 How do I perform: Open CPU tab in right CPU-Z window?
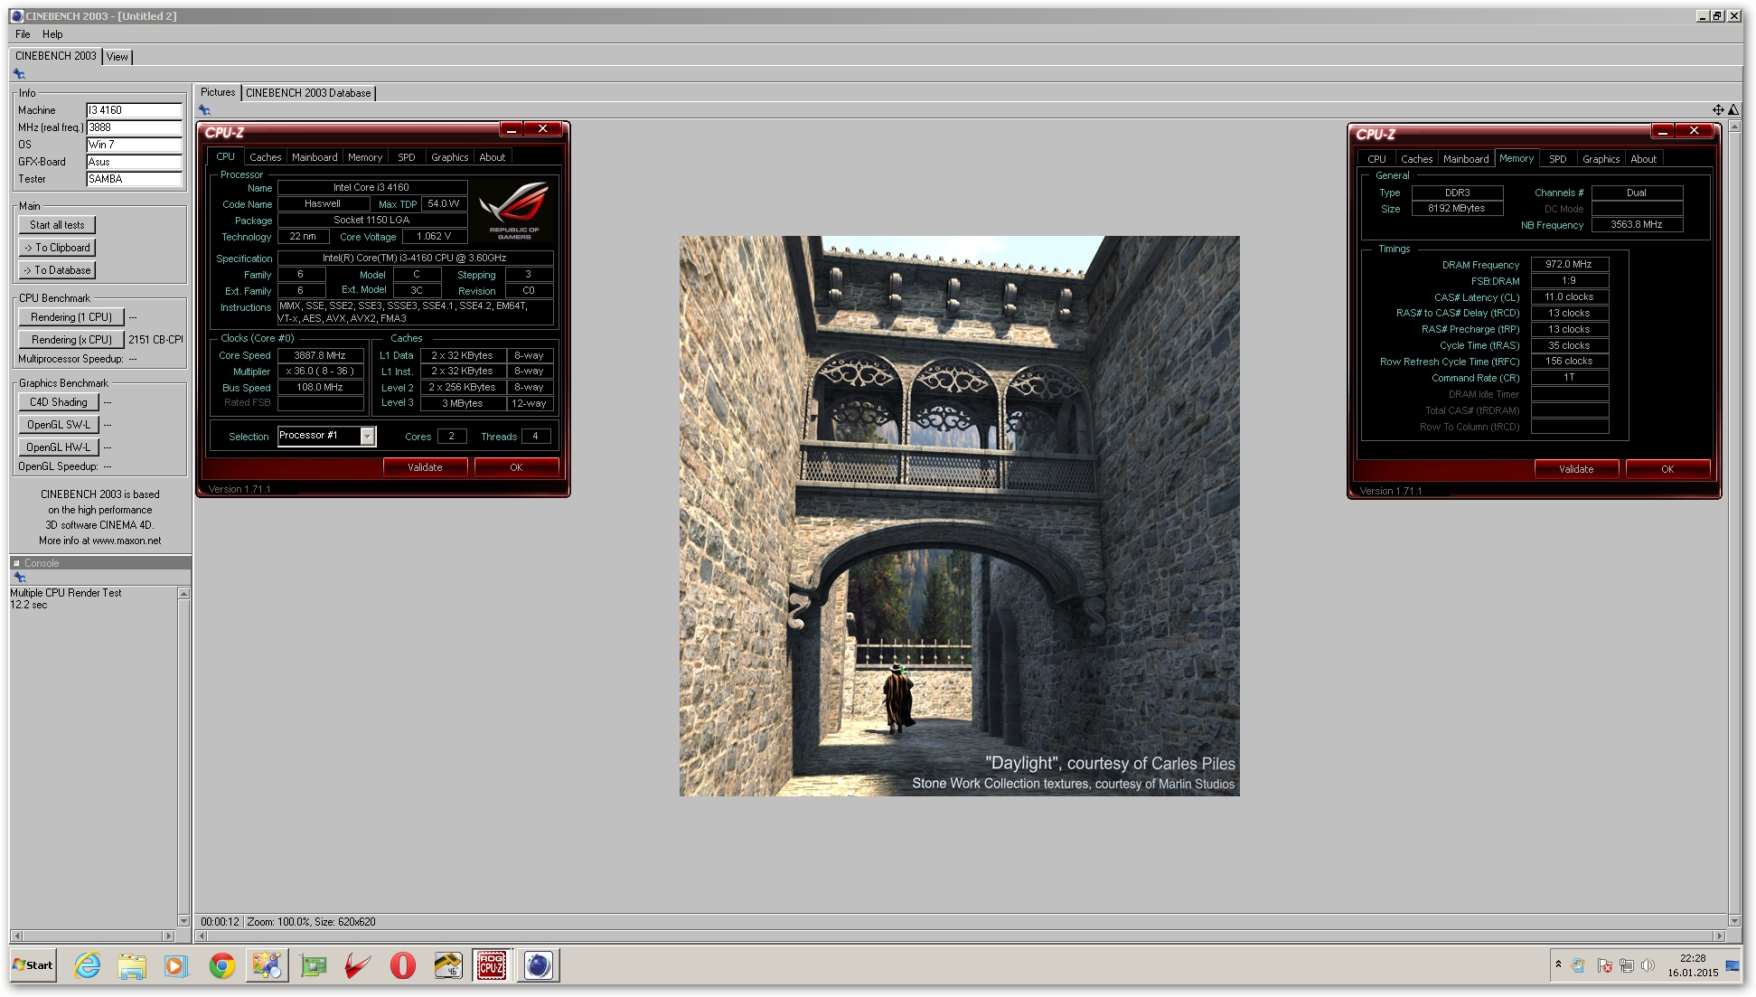coord(1376,159)
